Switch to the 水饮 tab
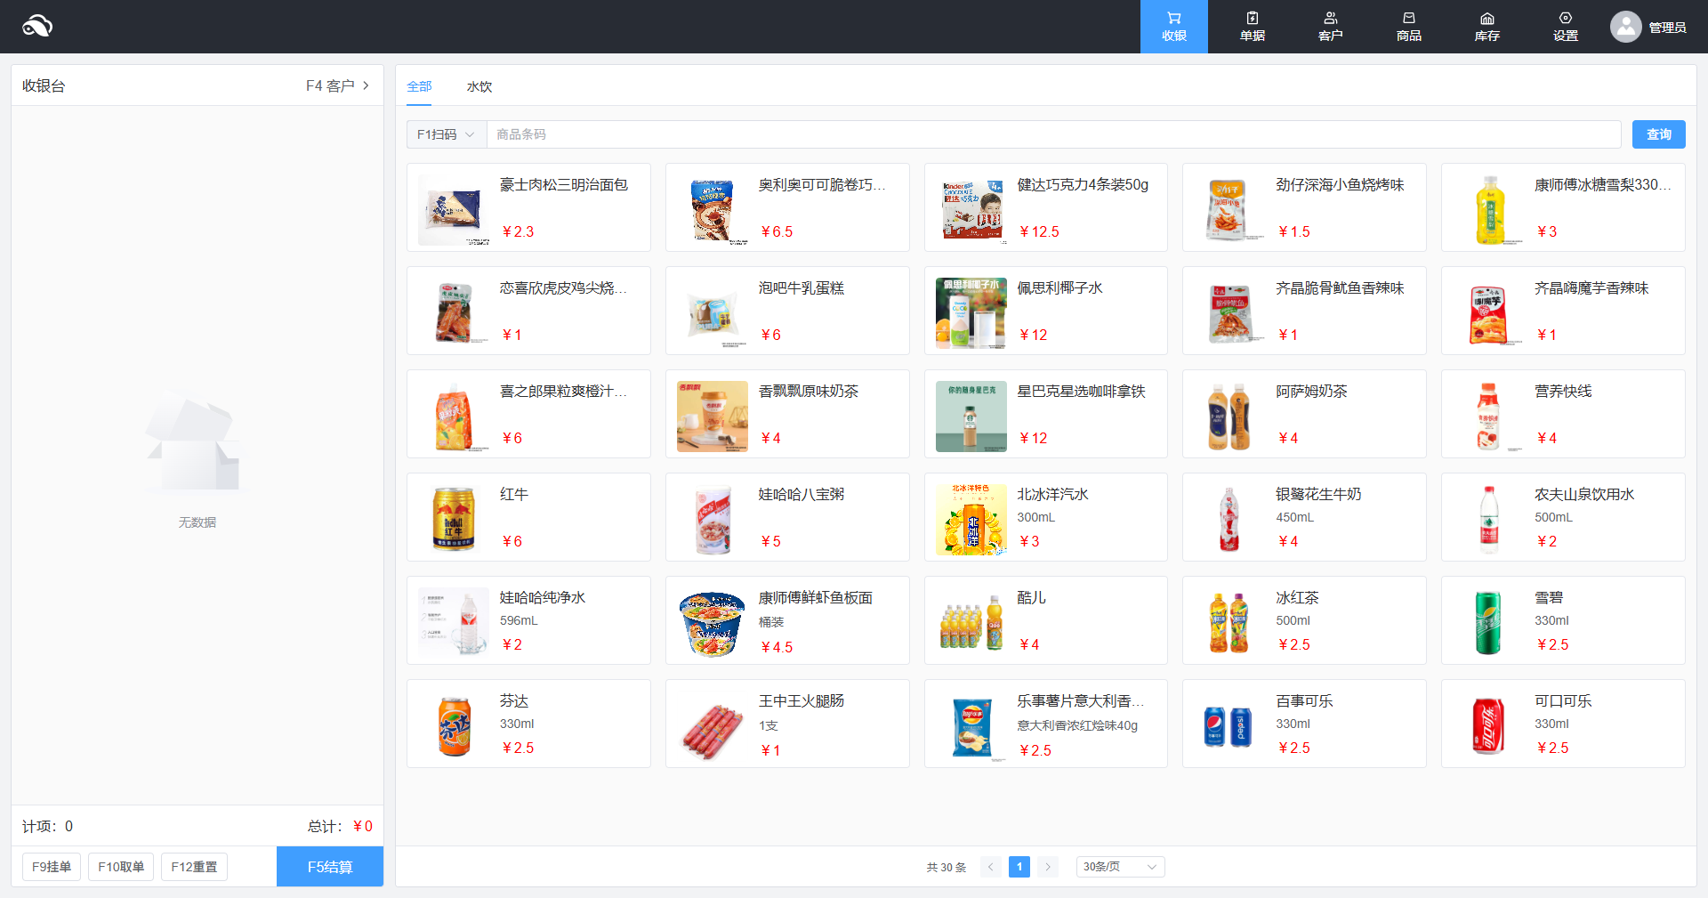This screenshot has width=1708, height=898. click(x=479, y=86)
